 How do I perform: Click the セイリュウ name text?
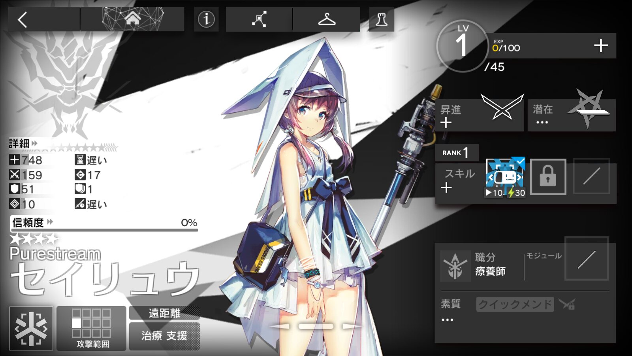pyautogui.click(x=105, y=278)
